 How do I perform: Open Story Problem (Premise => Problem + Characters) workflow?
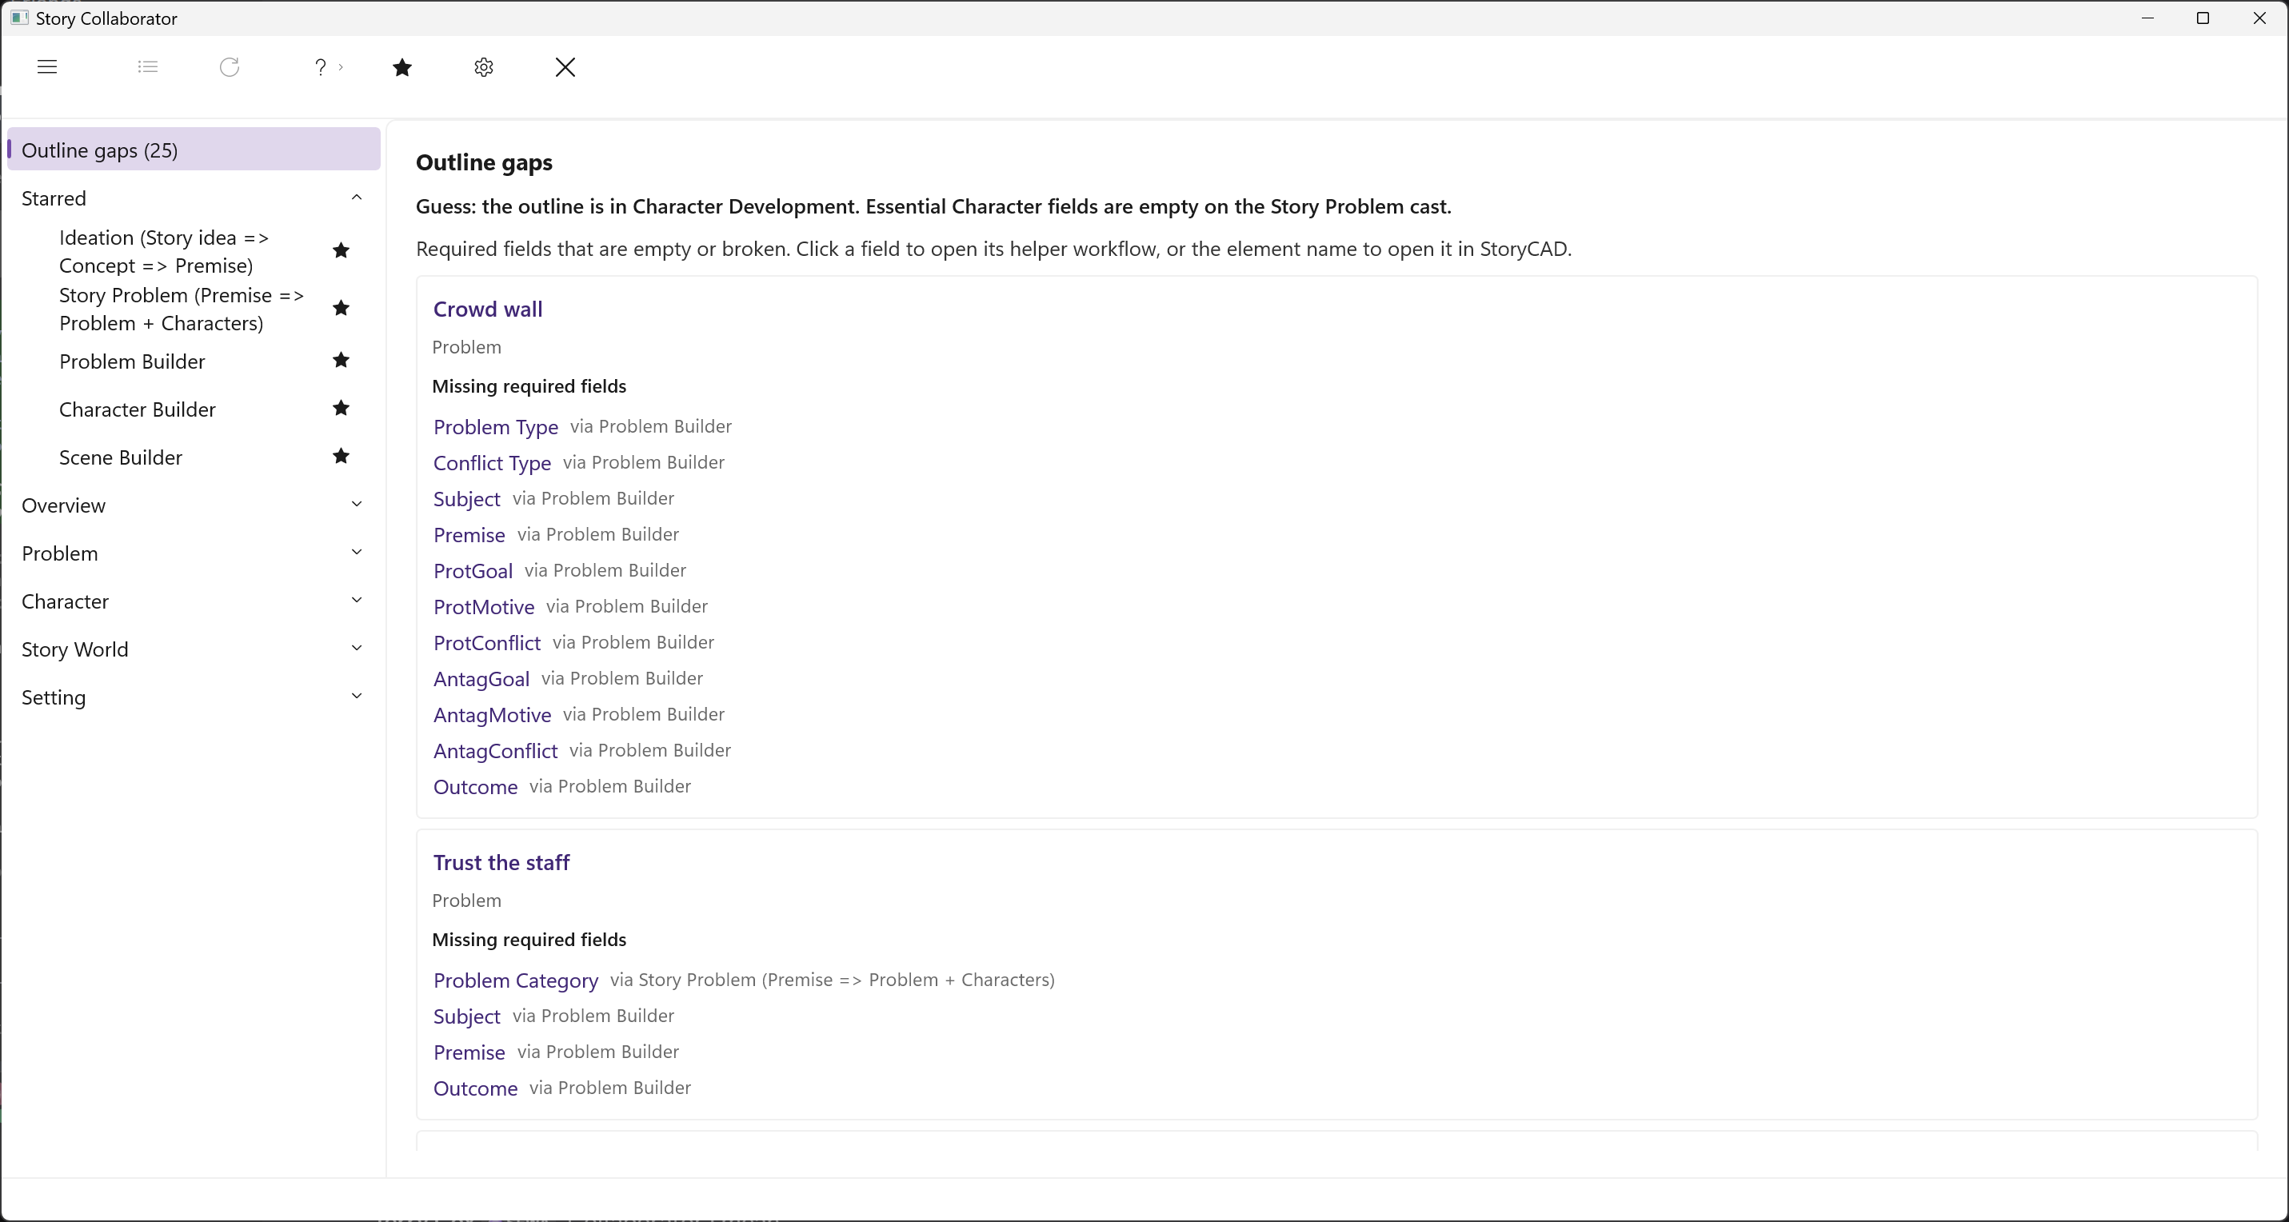click(x=182, y=309)
